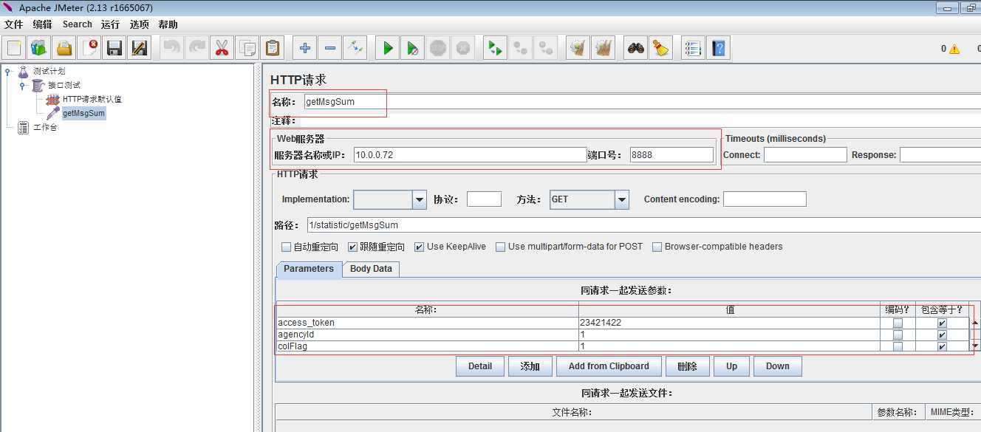
Task: Enable the 自动重定向 checkbox
Action: point(287,247)
